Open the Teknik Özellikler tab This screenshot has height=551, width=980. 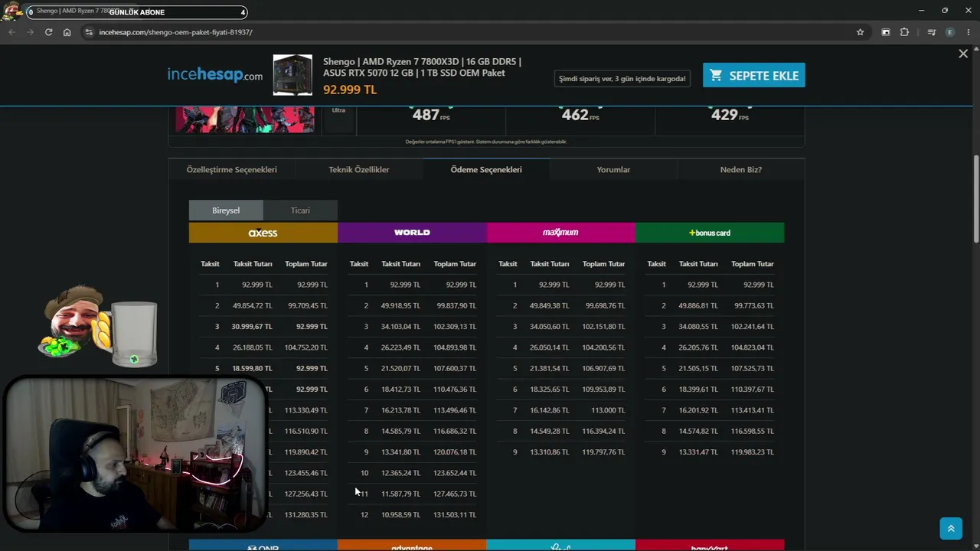pyautogui.click(x=359, y=169)
